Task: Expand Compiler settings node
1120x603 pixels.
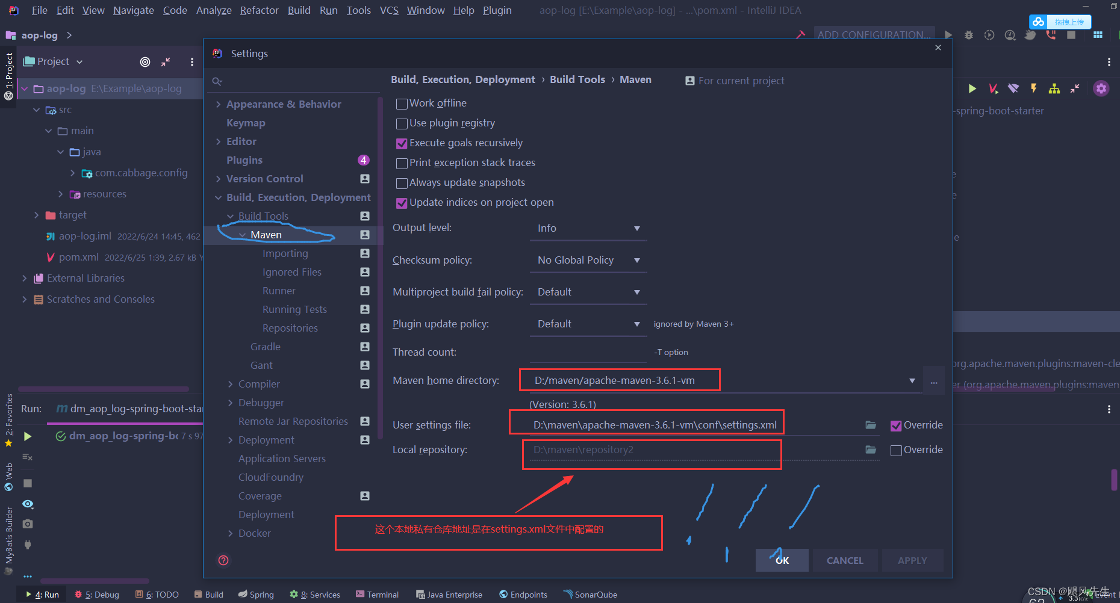Action: click(x=230, y=384)
